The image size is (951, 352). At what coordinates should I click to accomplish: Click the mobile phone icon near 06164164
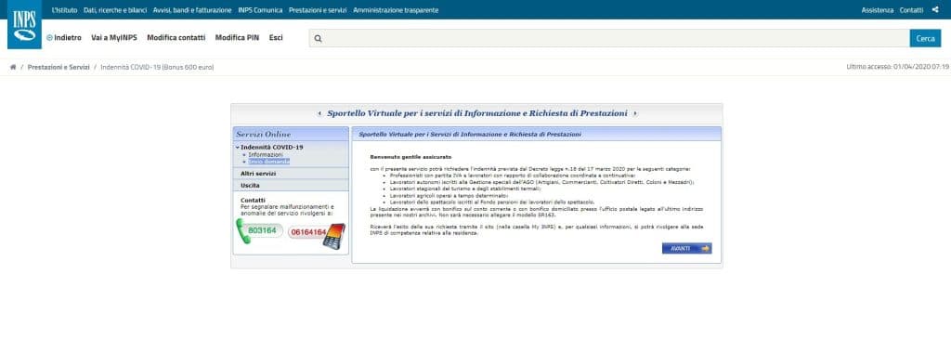[334, 237]
